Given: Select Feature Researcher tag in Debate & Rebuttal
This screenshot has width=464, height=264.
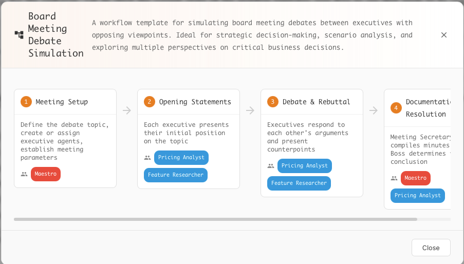Looking at the screenshot, I should click(299, 183).
